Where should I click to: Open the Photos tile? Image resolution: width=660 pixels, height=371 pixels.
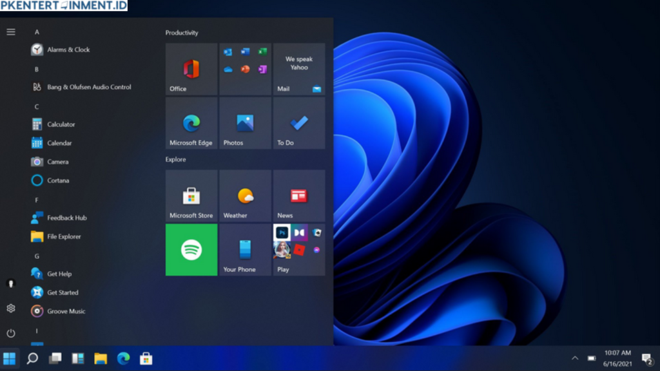click(245, 124)
